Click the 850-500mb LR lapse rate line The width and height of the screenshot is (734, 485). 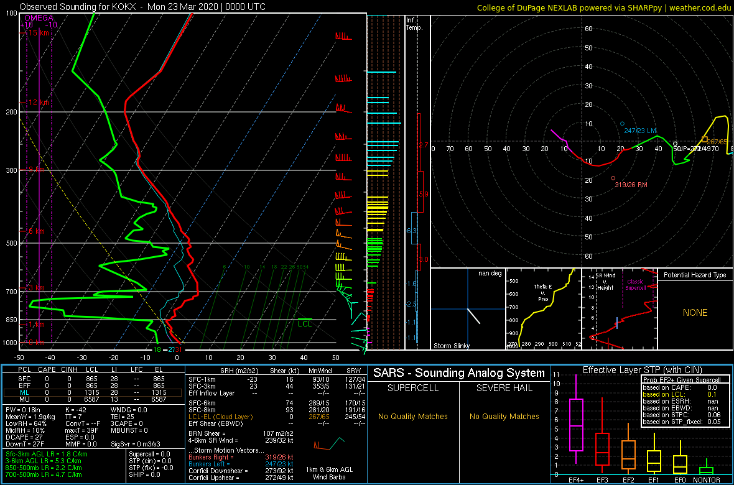pos(44,468)
